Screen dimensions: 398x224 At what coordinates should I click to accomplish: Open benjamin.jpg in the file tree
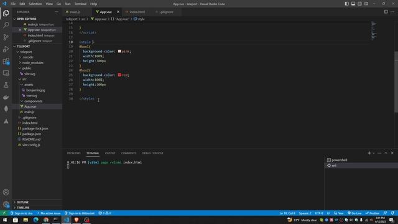35,90
